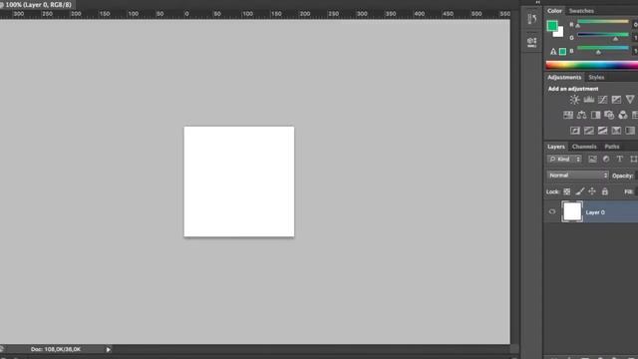Open the Normal blend mode dropdown
Image resolution: width=638 pixels, height=359 pixels.
pyautogui.click(x=577, y=176)
